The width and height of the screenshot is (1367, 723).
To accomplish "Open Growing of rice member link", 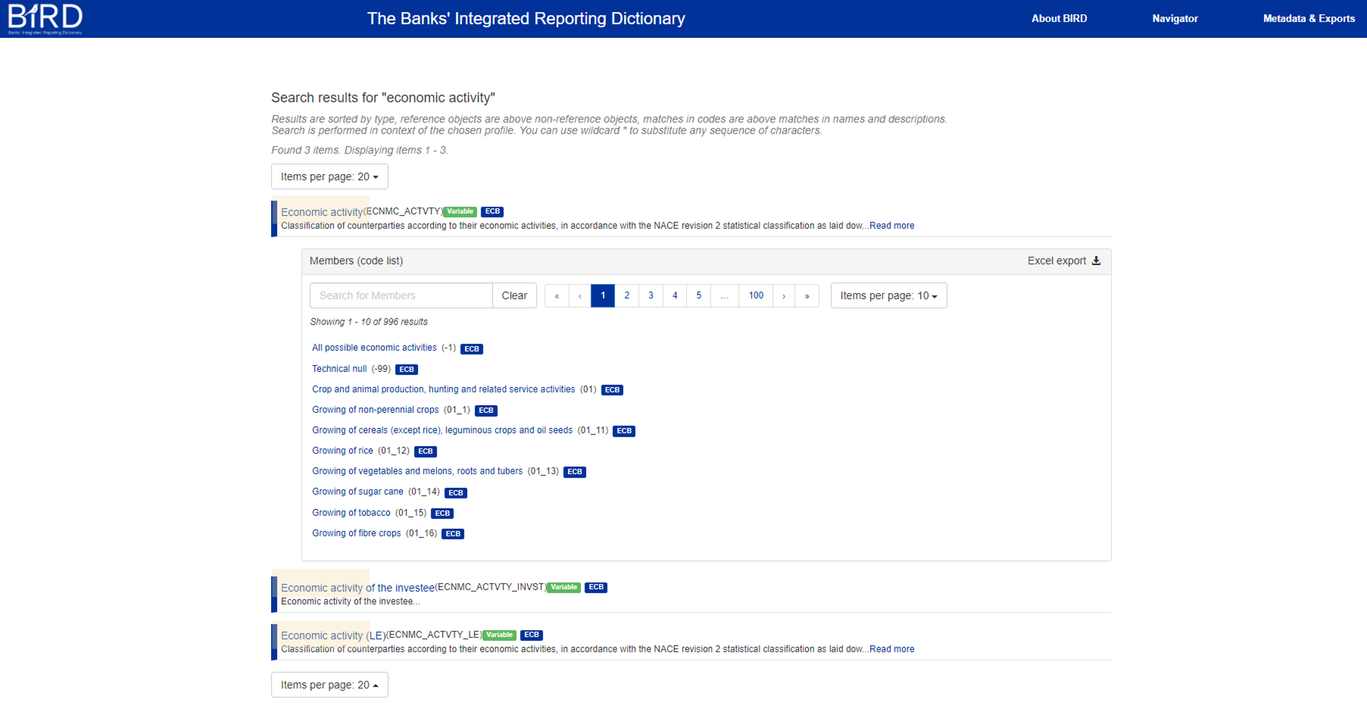I will tap(342, 451).
